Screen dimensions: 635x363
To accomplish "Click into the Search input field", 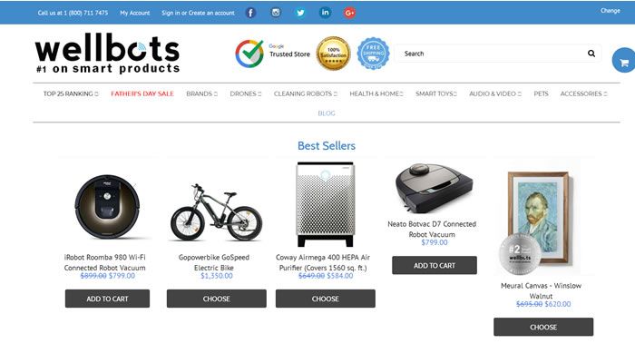I will 492,54.
